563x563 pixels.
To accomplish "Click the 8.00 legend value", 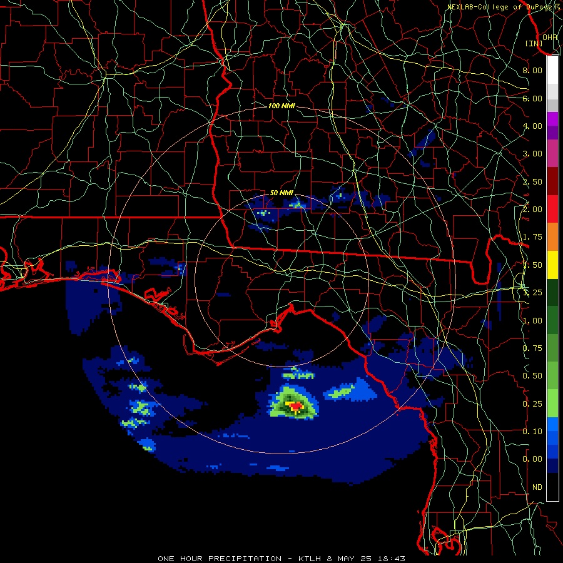I will point(532,70).
